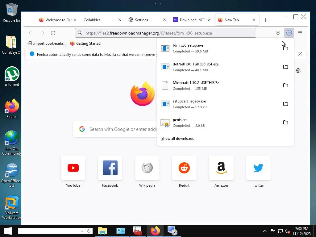Show setupcert_legacy.exe in its folder
Screen dimensions: 316x237
285,104
